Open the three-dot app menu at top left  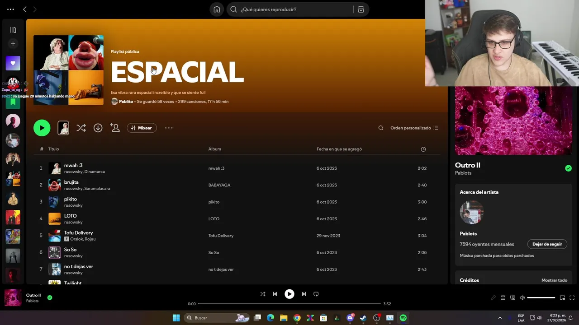click(x=10, y=9)
